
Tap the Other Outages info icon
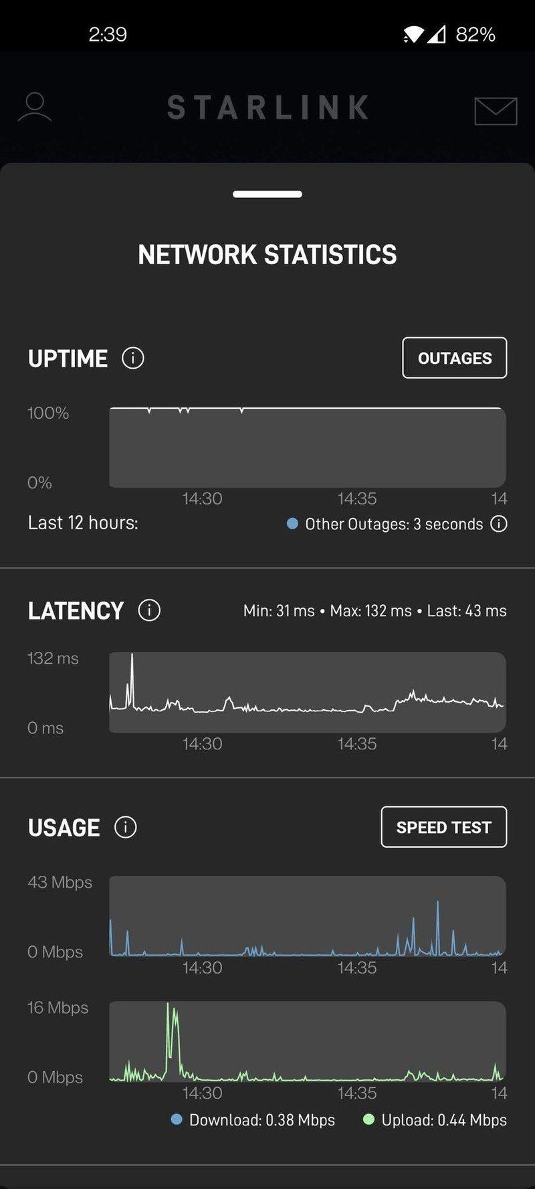point(499,524)
